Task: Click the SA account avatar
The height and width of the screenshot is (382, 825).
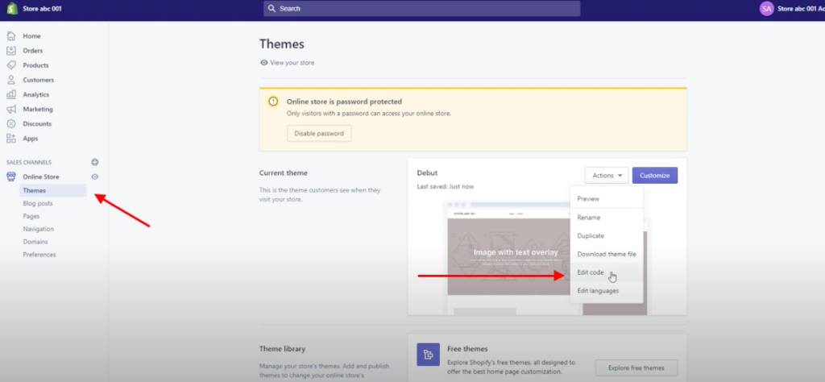Action: click(767, 8)
